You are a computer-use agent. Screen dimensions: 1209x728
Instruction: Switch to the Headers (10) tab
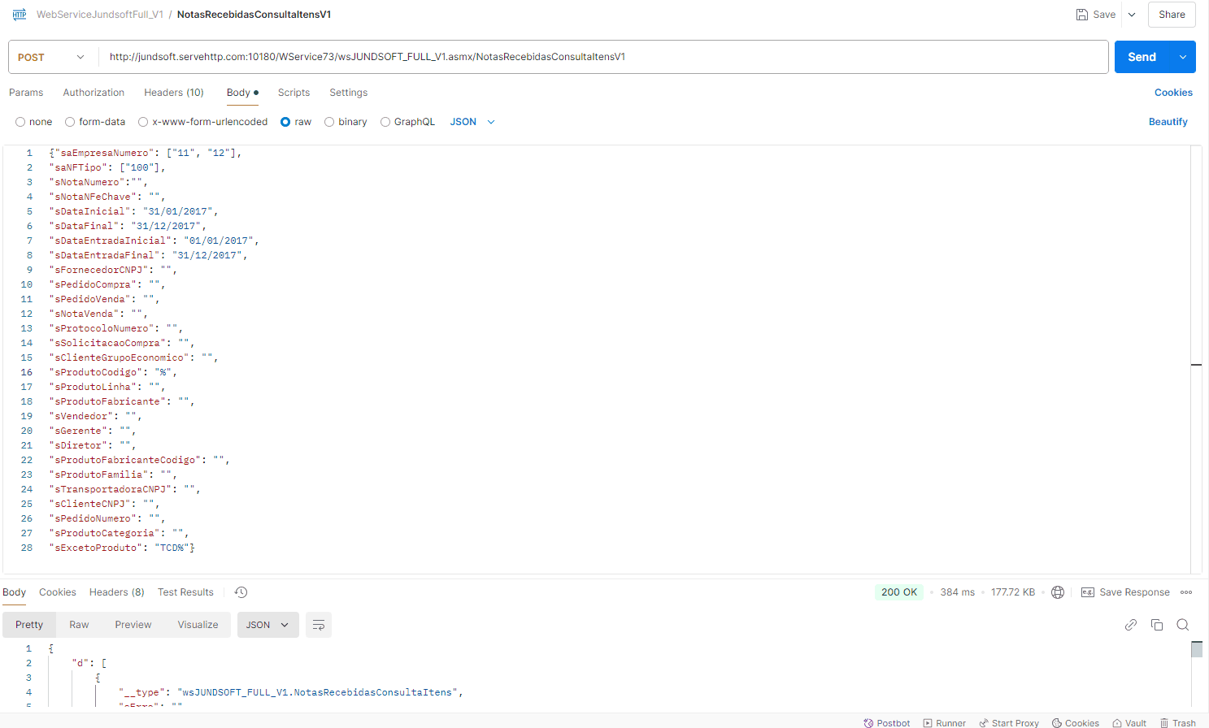click(x=174, y=93)
